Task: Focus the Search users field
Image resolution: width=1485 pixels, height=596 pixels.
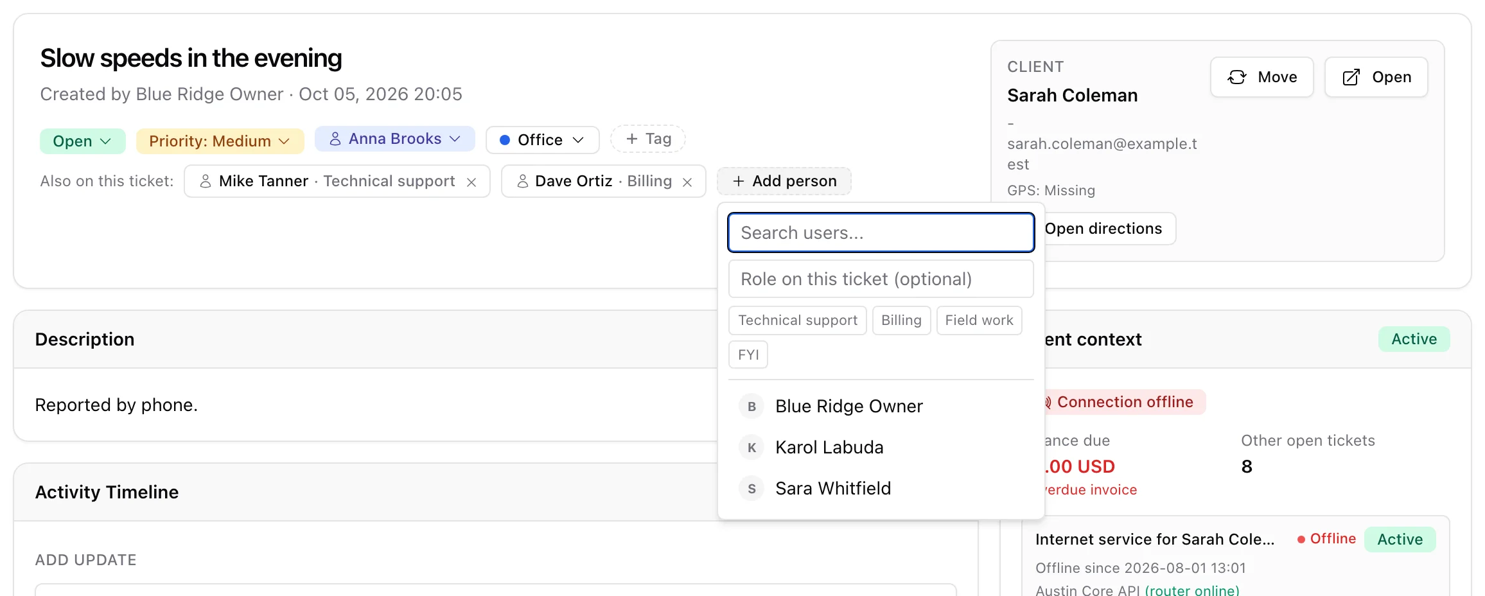Action: pyautogui.click(x=881, y=232)
